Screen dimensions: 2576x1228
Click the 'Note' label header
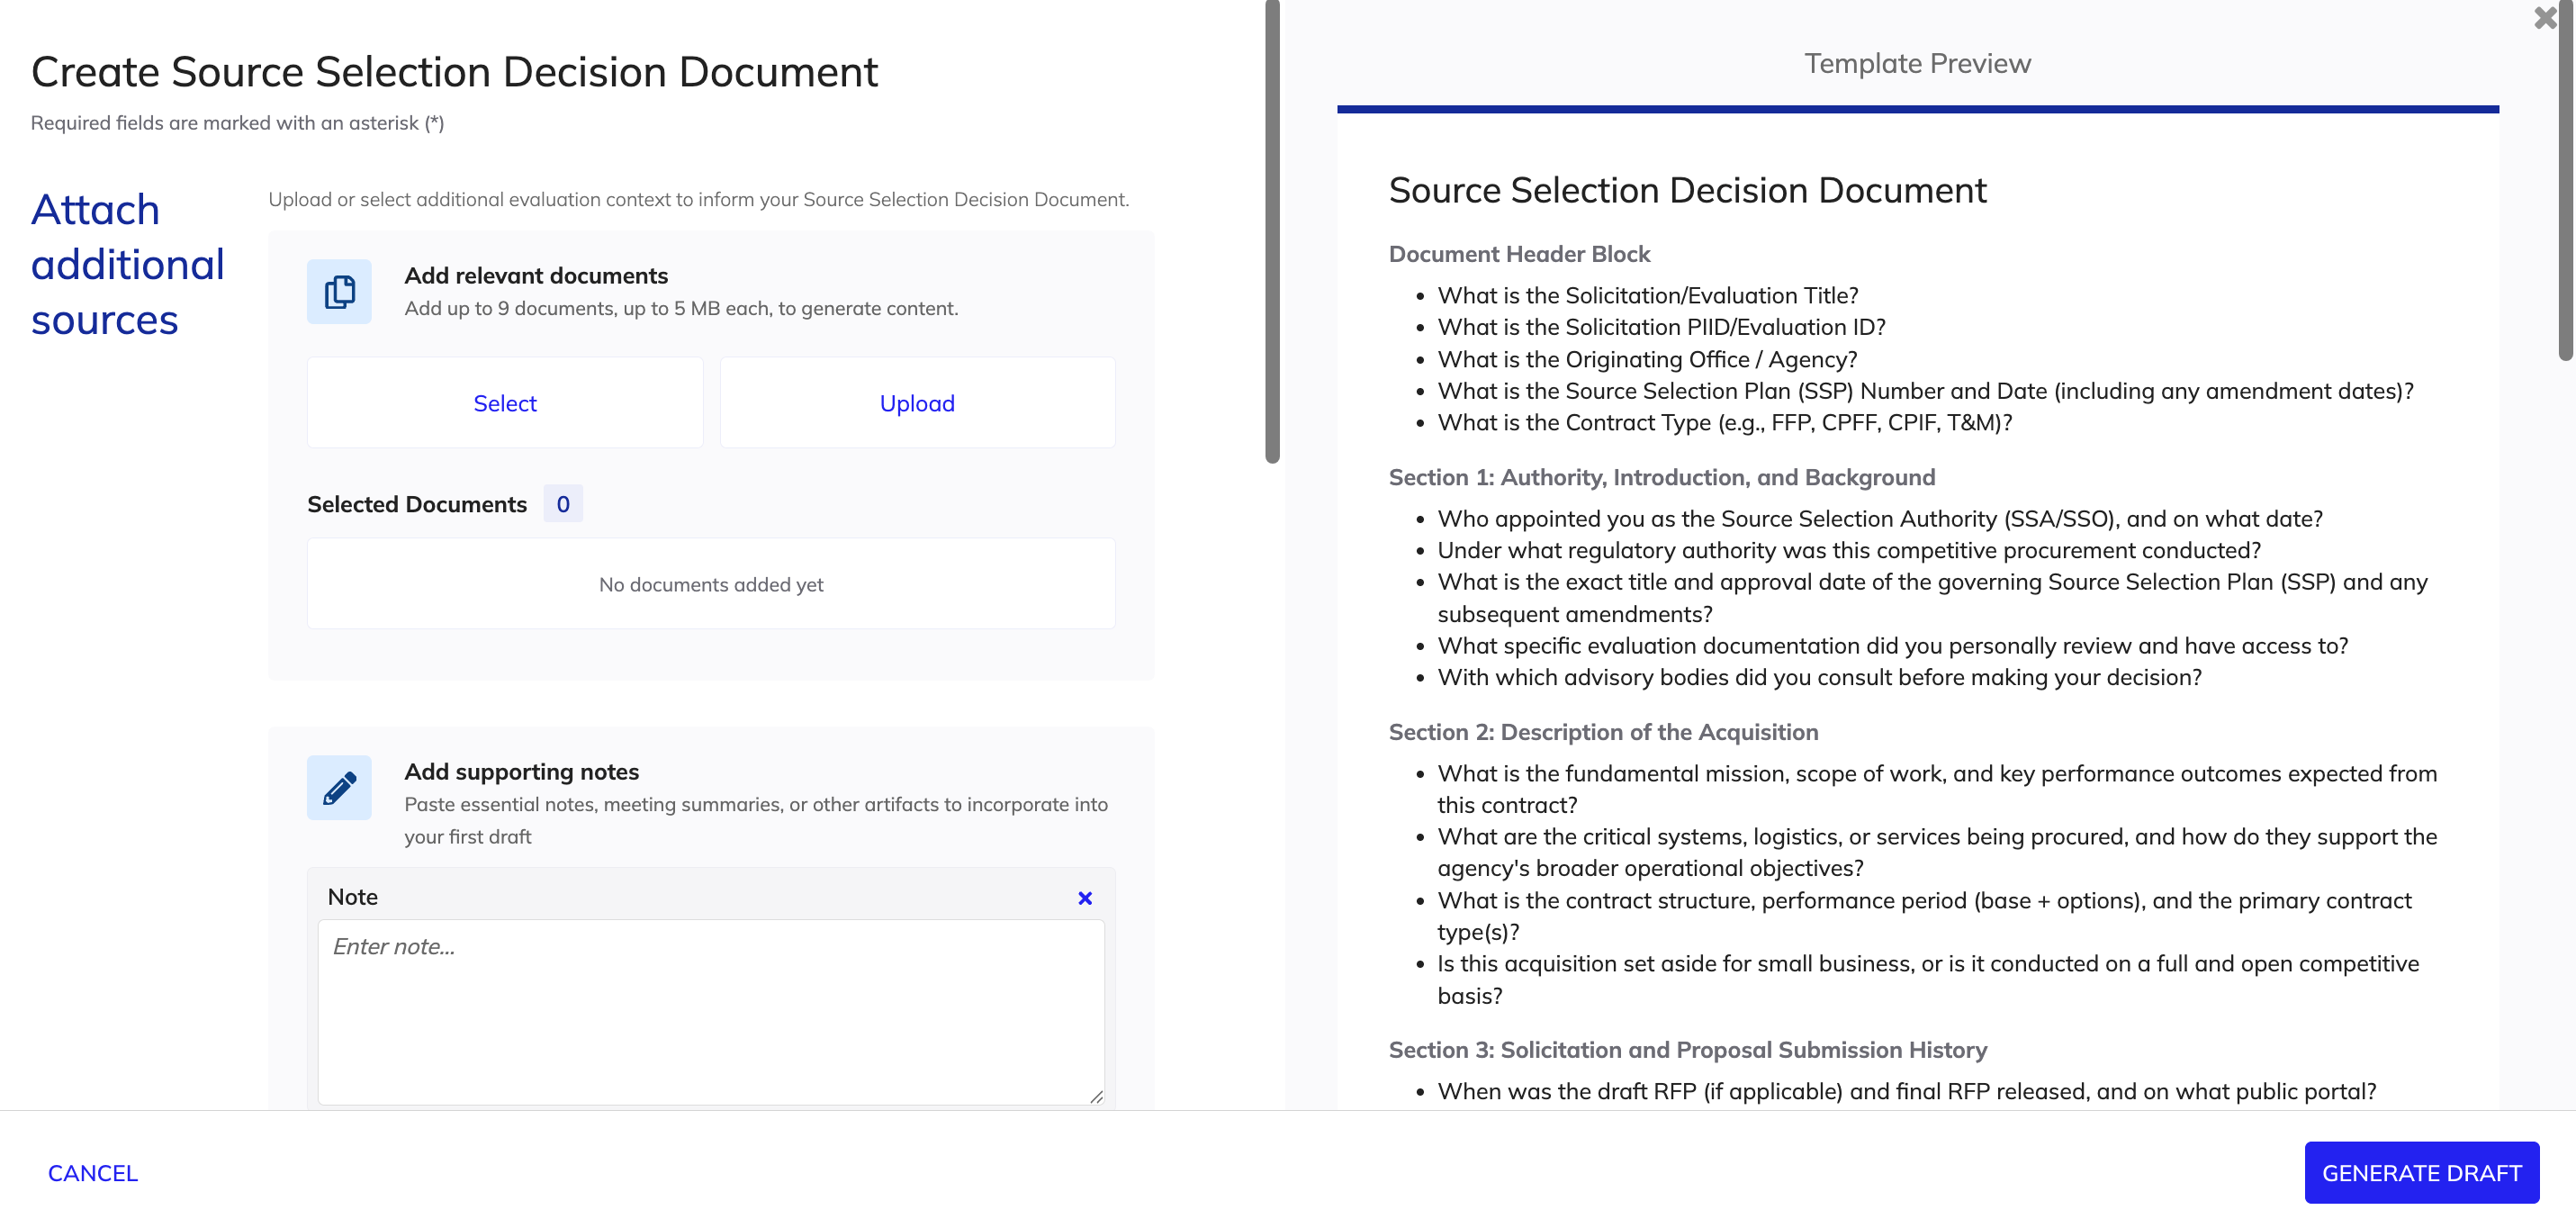pyautogui.click(x=353, y=897)
